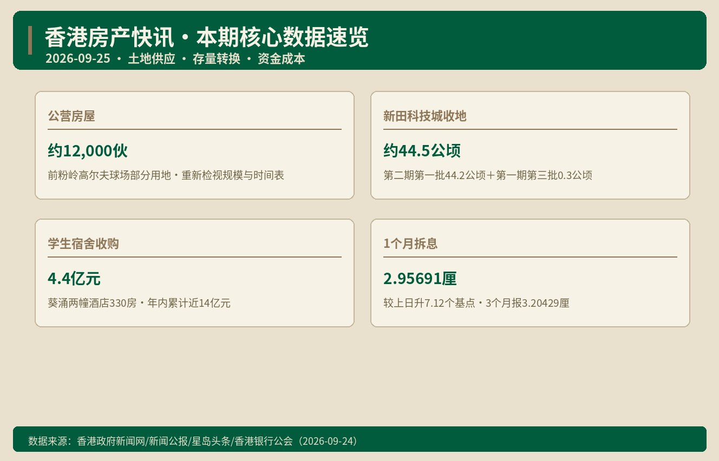This screenshot has height=461, width=719.
Task: Click the note about 前粉岭高尔夫球场部分用地
Action: [166, 175]
